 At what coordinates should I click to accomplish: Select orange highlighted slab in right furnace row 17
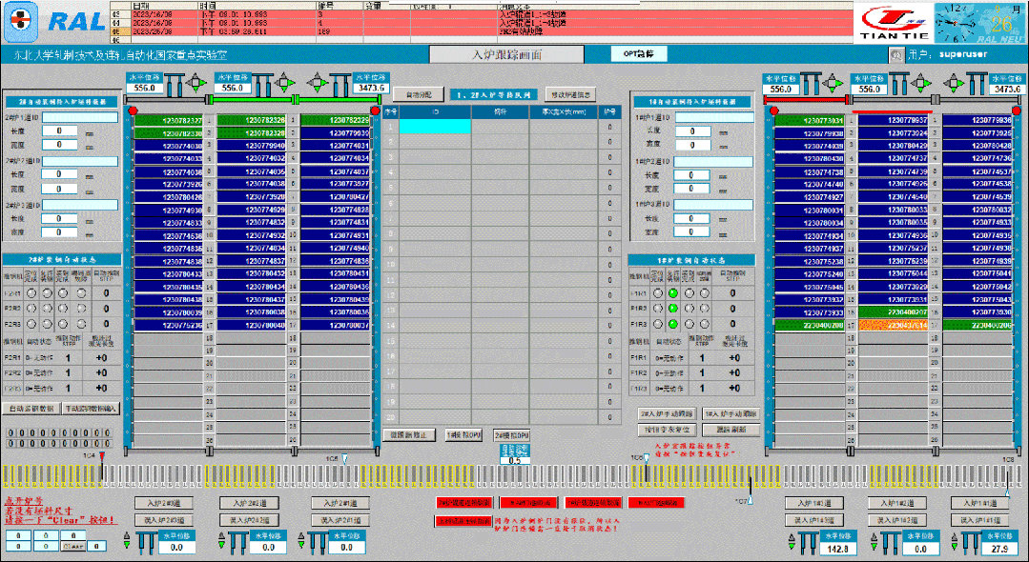tap(894, 325)
